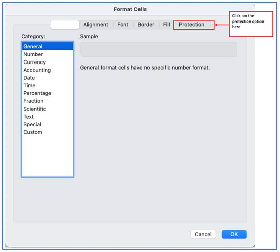Pick the Custom category
The height and width of the screenshot is (252, 280).
coord(47,132)
